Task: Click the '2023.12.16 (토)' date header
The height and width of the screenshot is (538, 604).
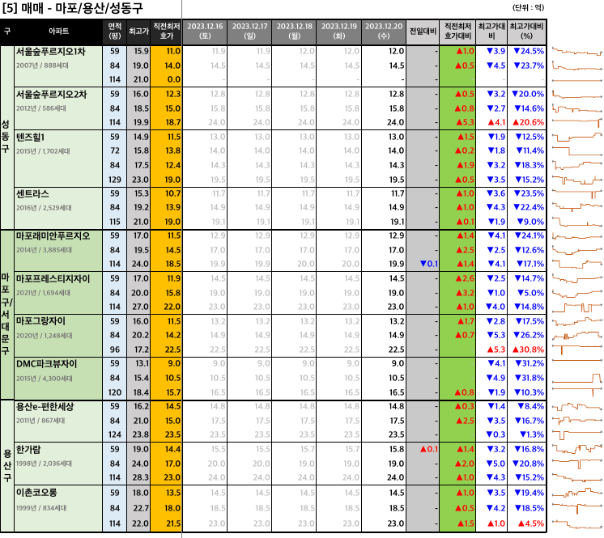Action: point(205,32)
